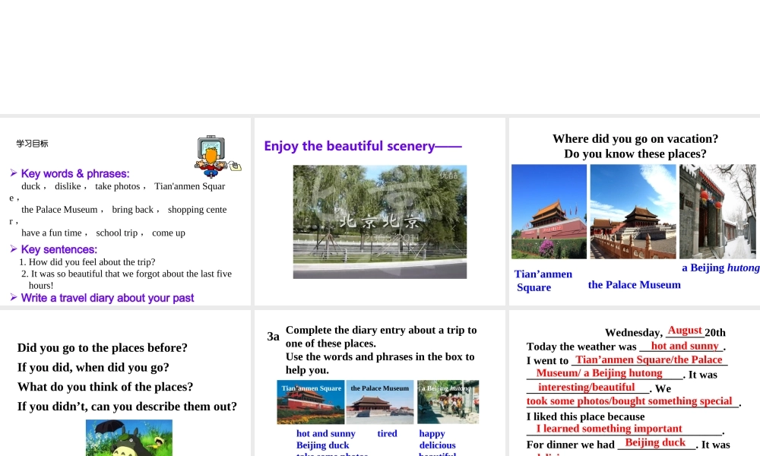Click the red answer interesting/beautiful
Screen dimensions: 760x456
point(586,387)
